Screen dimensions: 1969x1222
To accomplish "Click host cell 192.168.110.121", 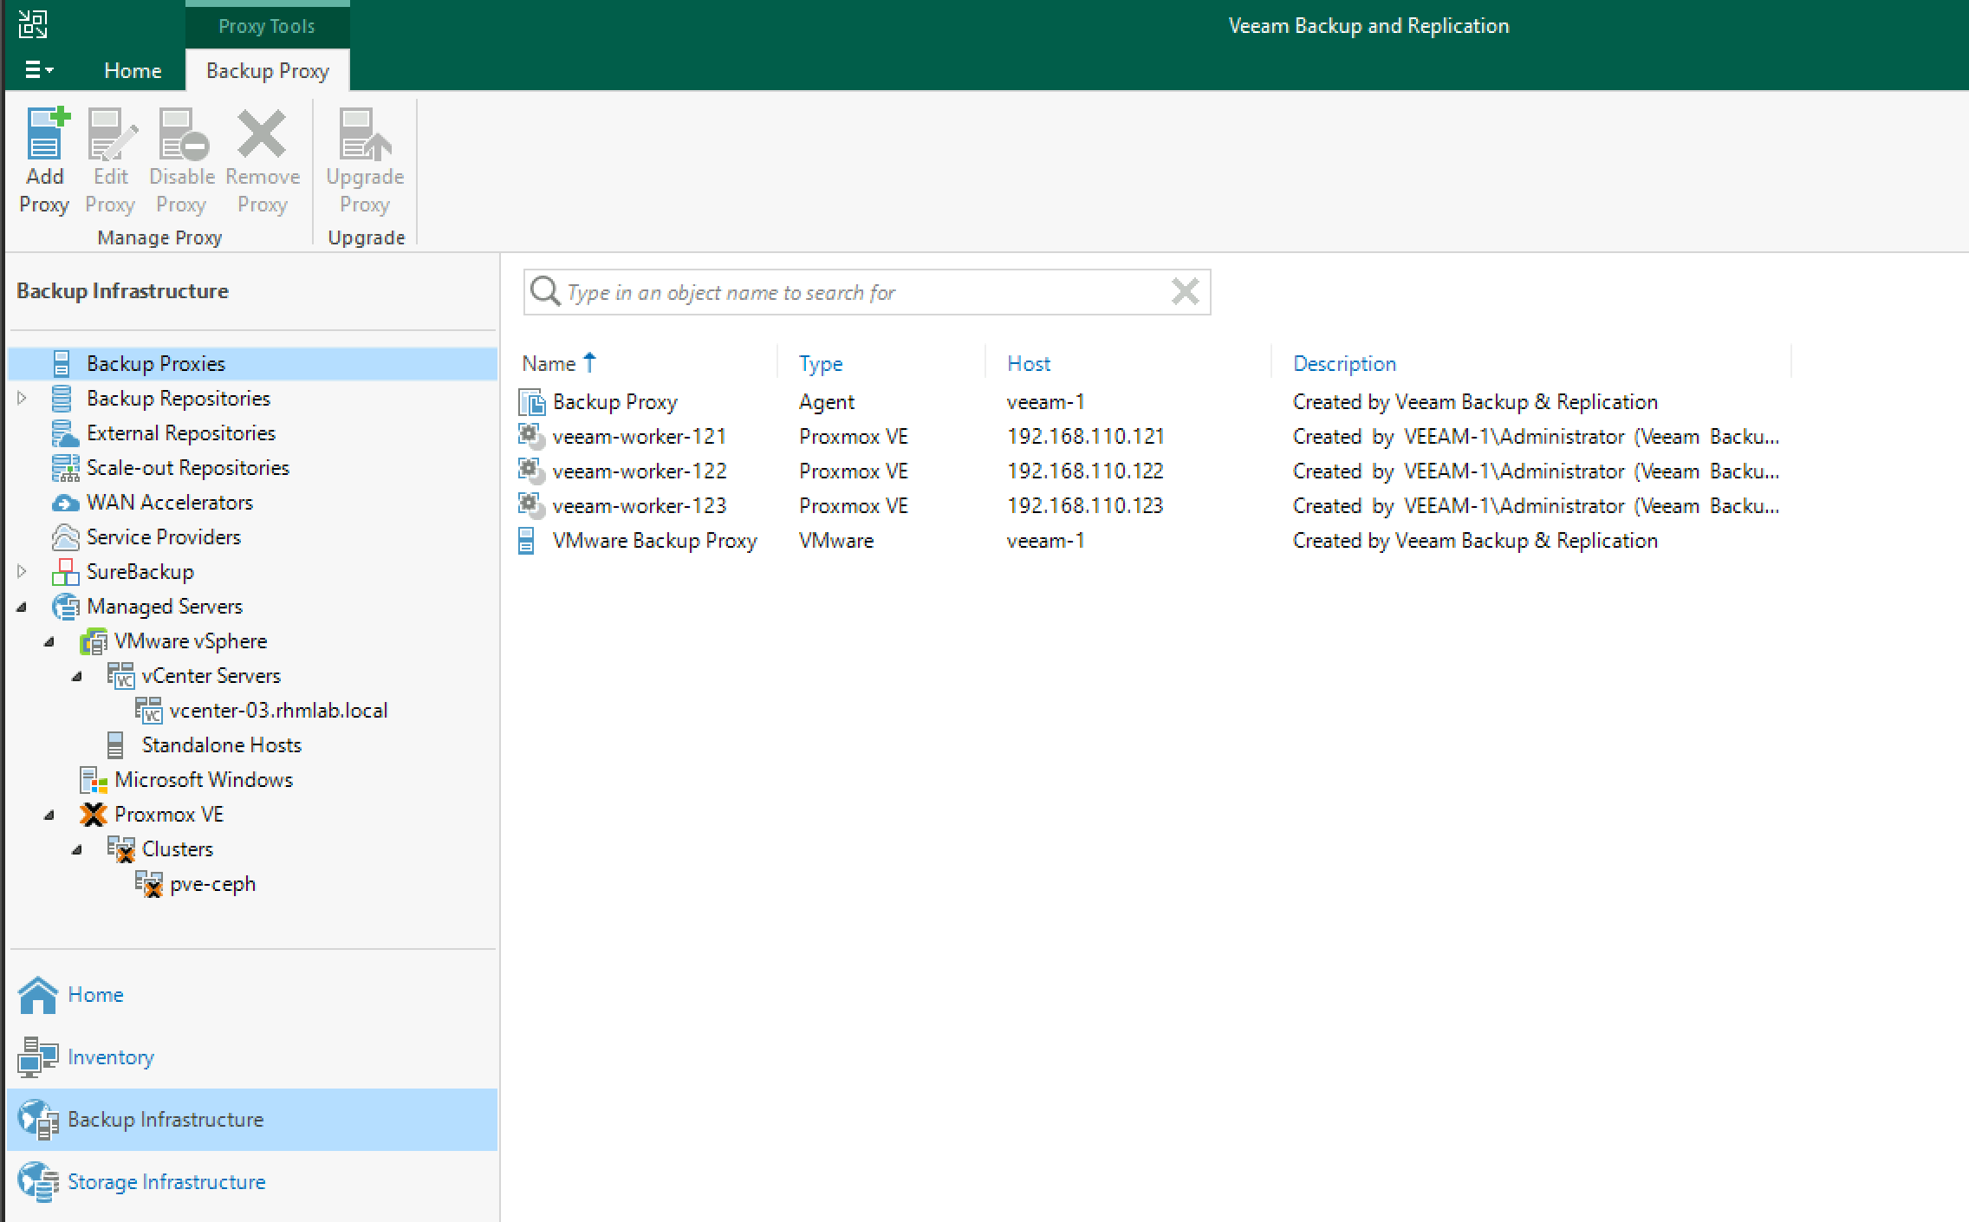I will (x=1085, y=436).
